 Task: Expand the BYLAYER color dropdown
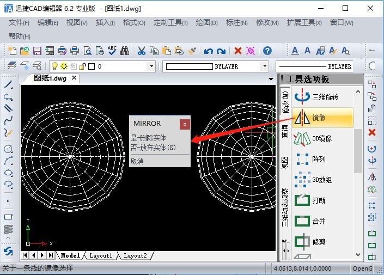[x=265, y=66]
